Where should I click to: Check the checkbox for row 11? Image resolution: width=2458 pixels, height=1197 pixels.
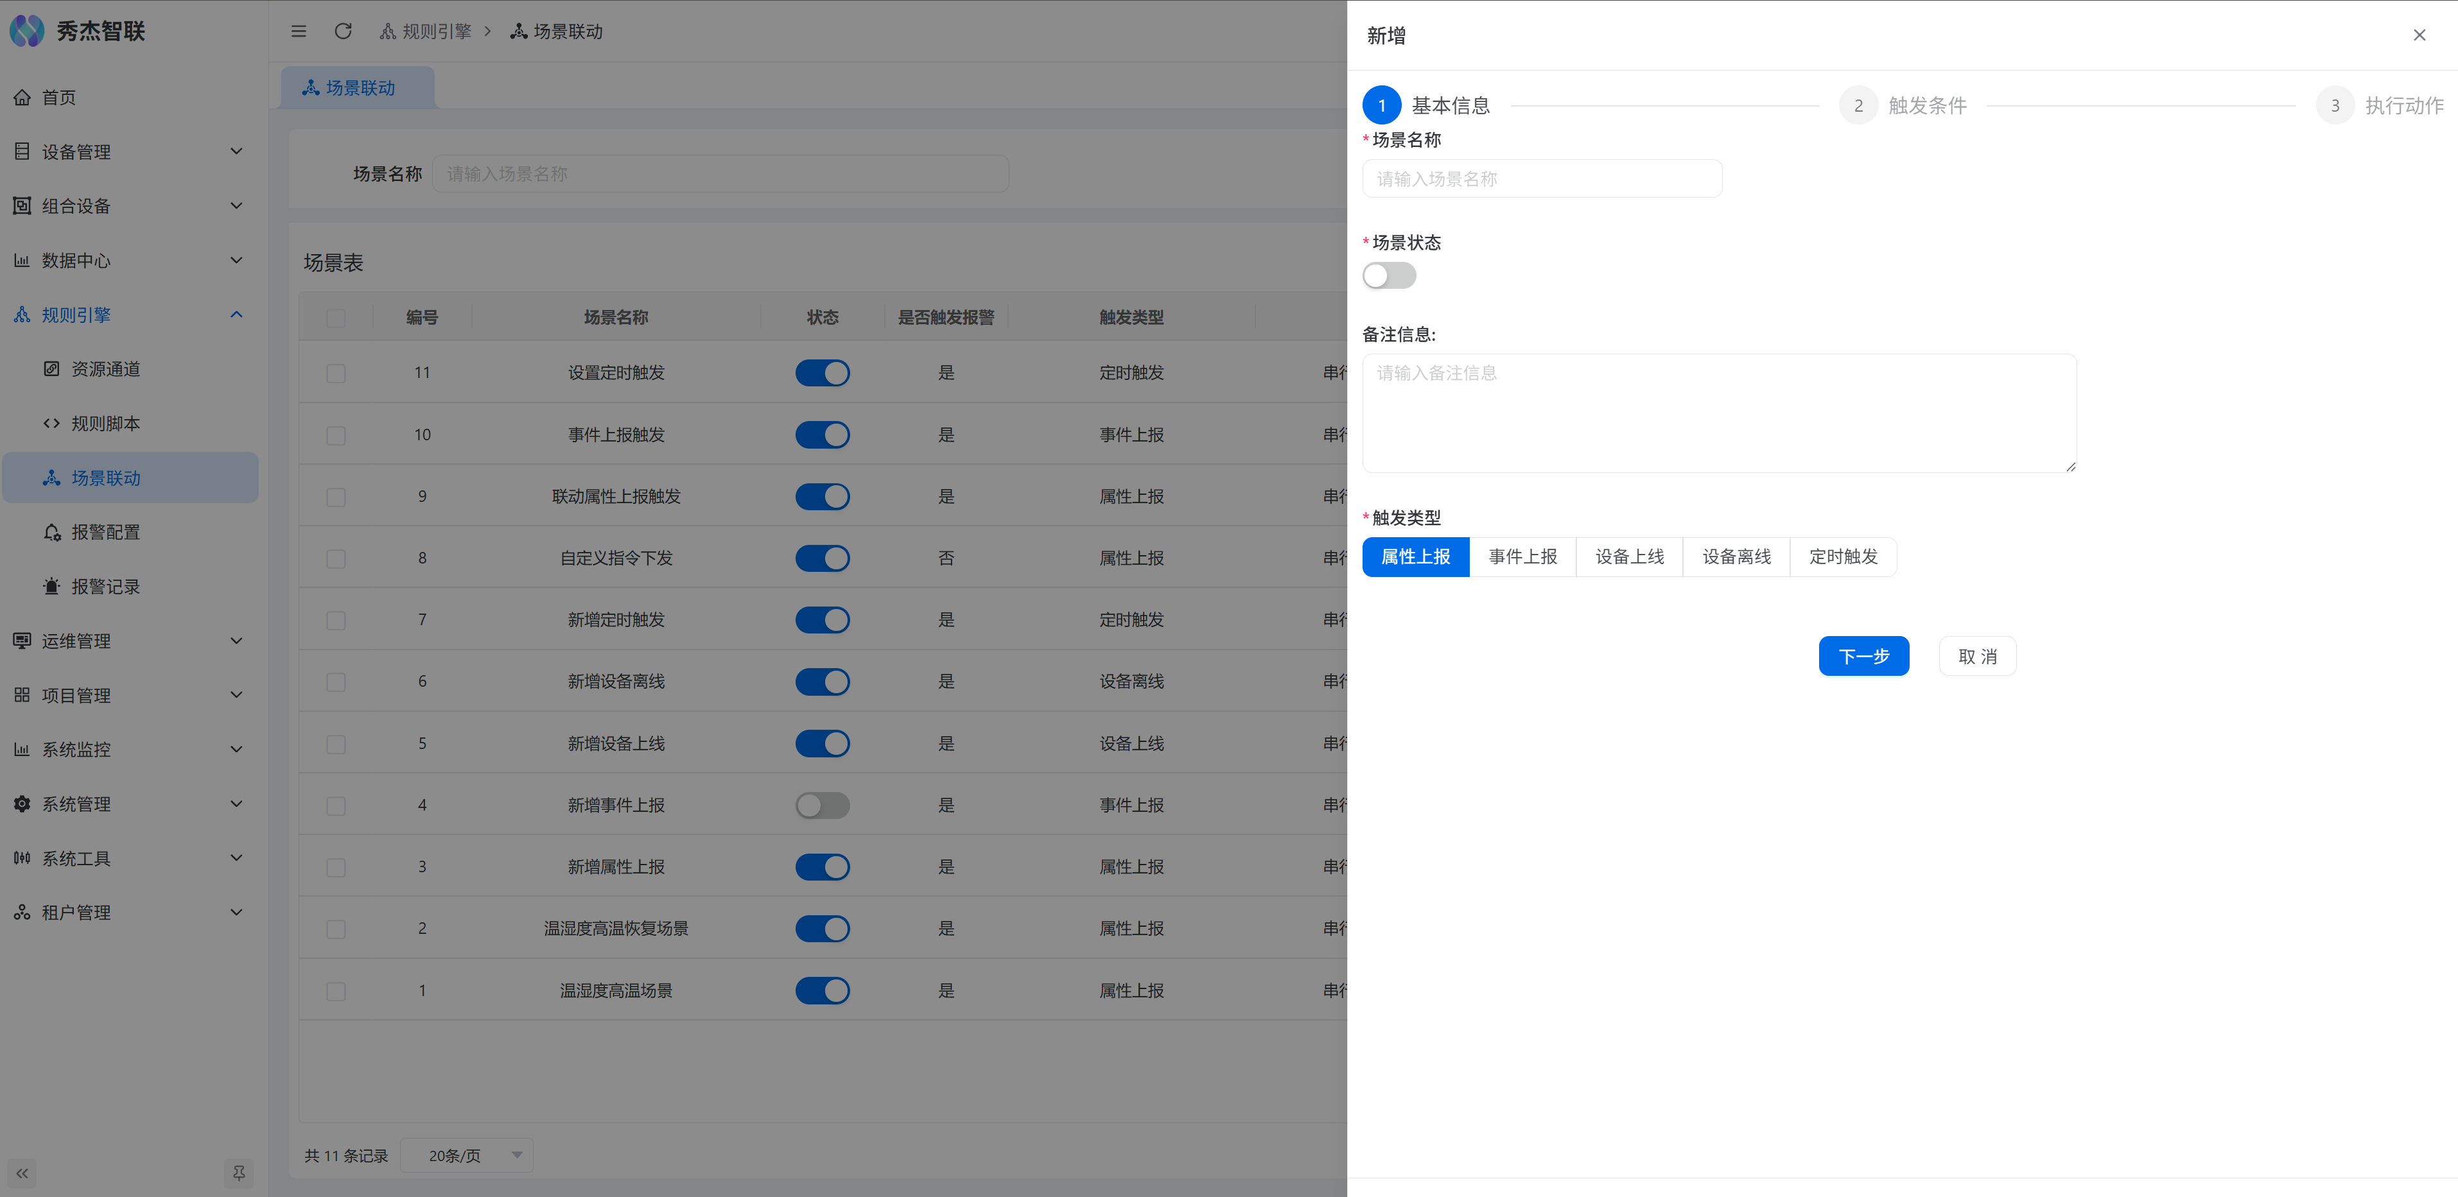(336, 373)
